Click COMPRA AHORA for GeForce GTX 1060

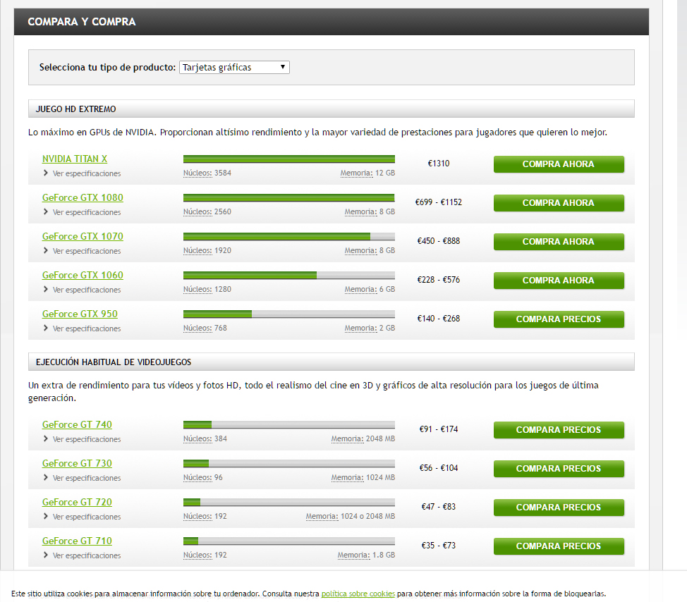tap(559, 280)
